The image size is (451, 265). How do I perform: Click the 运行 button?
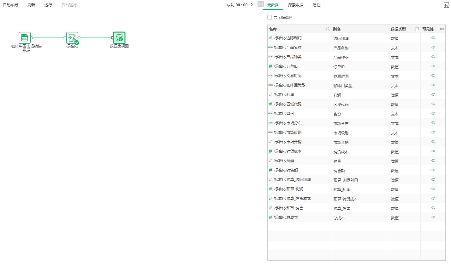(48, 5)
